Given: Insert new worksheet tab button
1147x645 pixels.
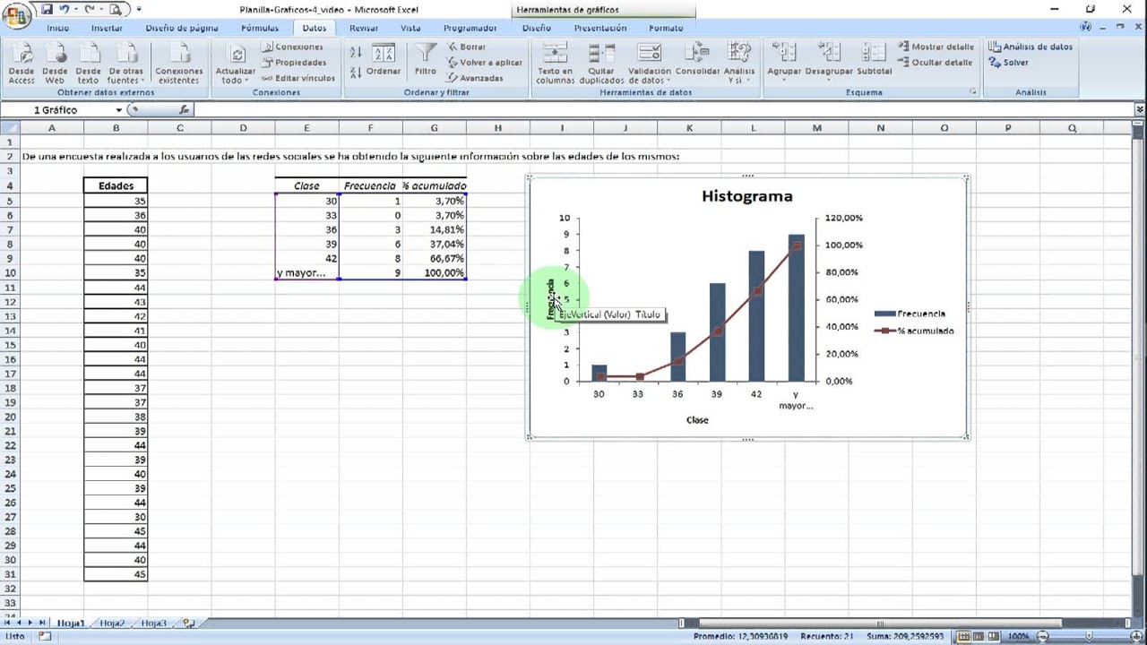Looking at the screenshot, I should point(188,623).
